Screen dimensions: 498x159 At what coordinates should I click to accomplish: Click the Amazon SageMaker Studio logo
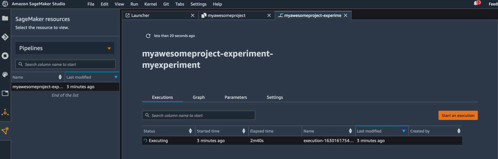(x=5, y=4)
